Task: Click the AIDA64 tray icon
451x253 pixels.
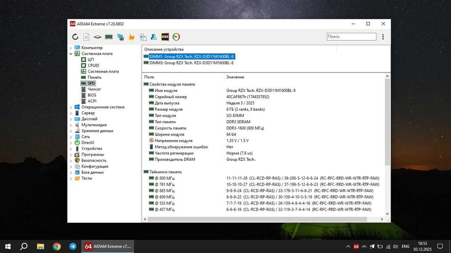Action: 356,246
